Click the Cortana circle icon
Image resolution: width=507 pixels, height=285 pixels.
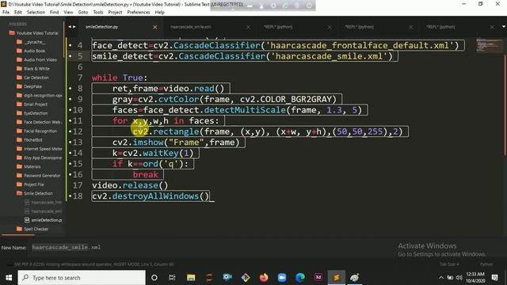point(154,278)
